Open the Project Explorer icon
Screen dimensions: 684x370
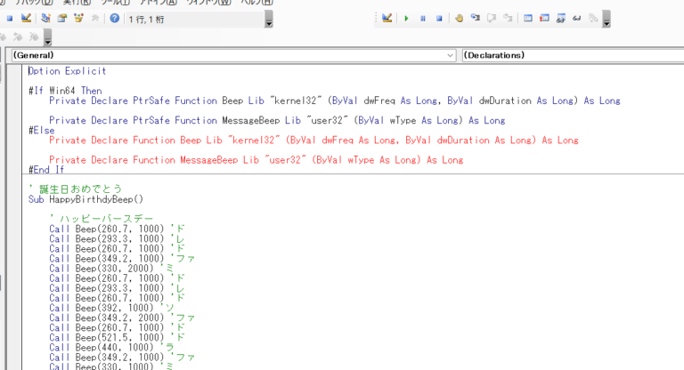coord(45,18)
